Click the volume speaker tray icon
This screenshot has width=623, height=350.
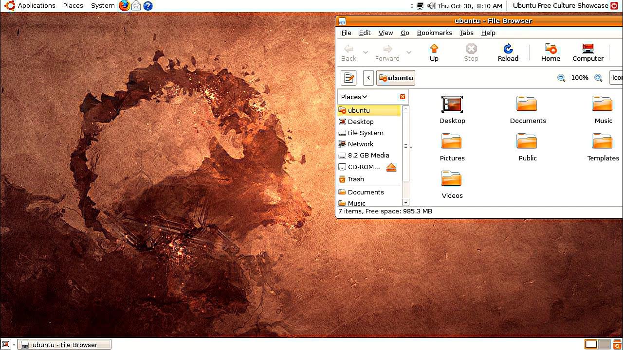pyautogui.click(x=431, y=6)
